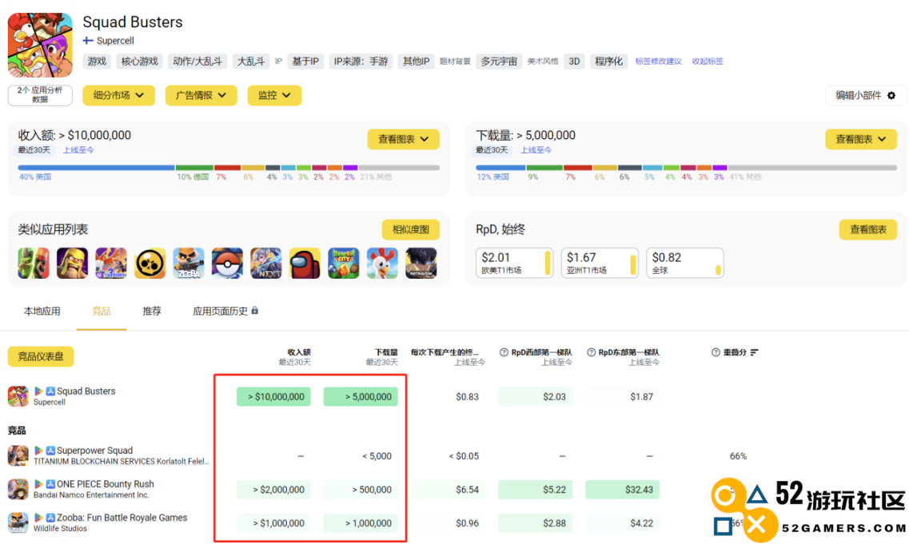Select 最近30天 in the revenue panel
This screenshot has width=909, height=544.
[34, 150]
